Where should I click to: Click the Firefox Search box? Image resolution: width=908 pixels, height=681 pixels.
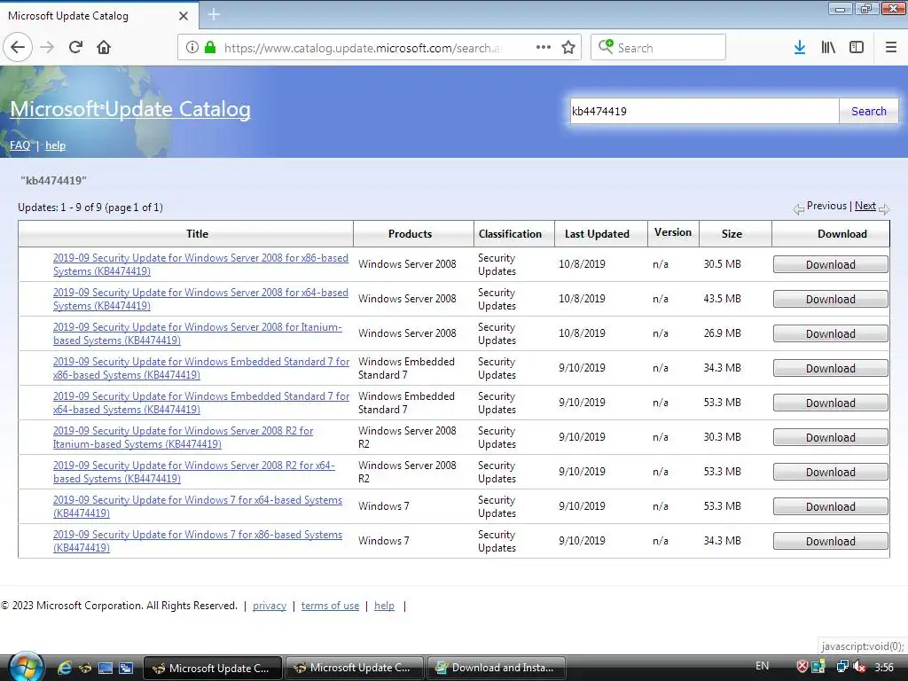click(x=658, y=48)
